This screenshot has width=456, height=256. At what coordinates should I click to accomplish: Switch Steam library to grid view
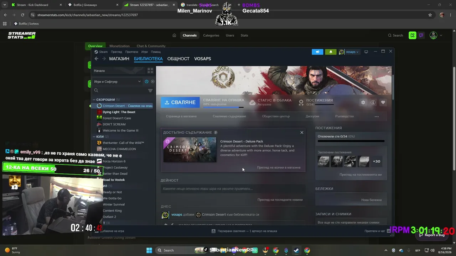click(150, 71)
